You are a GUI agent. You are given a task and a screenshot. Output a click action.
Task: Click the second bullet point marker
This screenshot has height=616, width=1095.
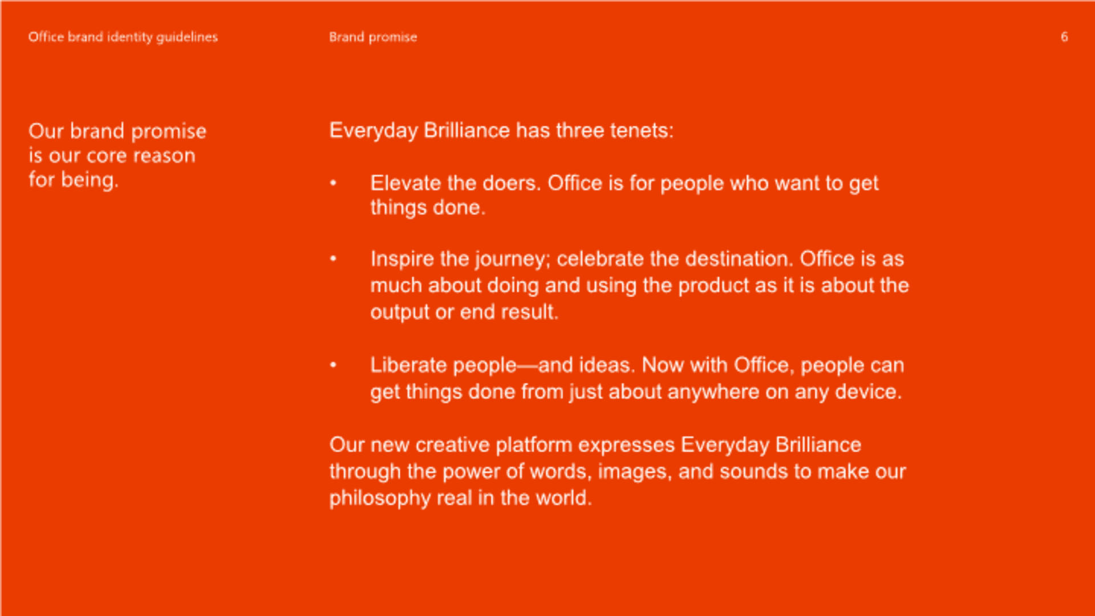pyautogui.click(x=334, y=258)
